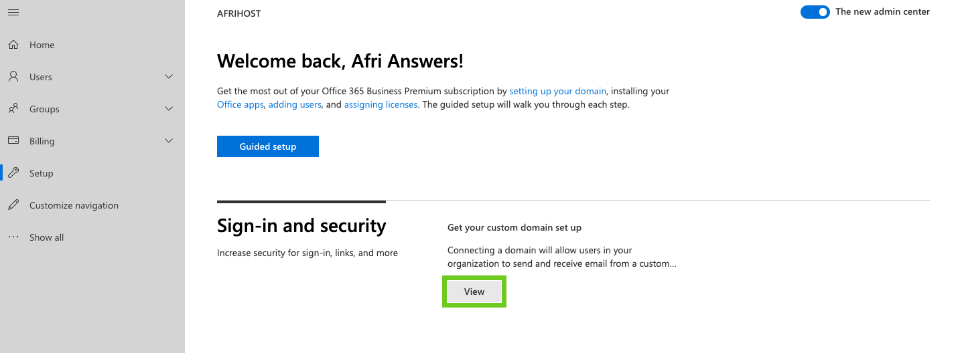Expand the Billing menu chevron
Viewport: 962px width, 353px height.
point(169,141)
